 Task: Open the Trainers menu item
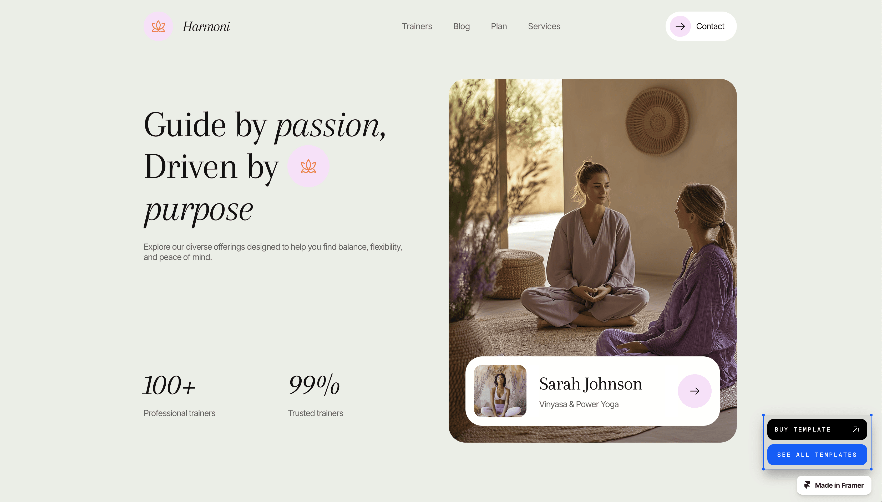pyautogui.click(x=417, y=26)
